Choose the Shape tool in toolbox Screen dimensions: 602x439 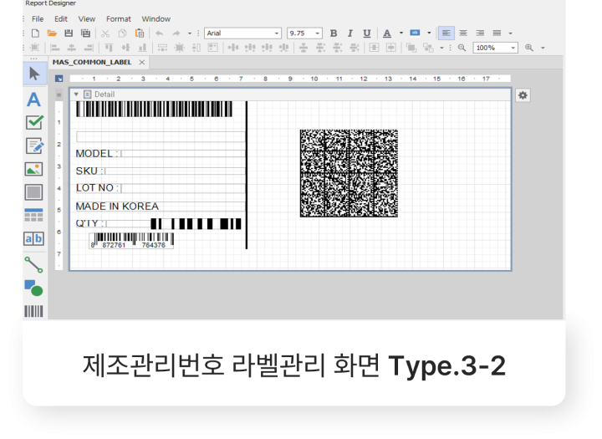pyautogui.click(x=33, y=288)
